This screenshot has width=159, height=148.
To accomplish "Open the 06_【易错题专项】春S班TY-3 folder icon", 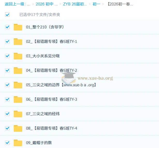I will pos(18,99).
